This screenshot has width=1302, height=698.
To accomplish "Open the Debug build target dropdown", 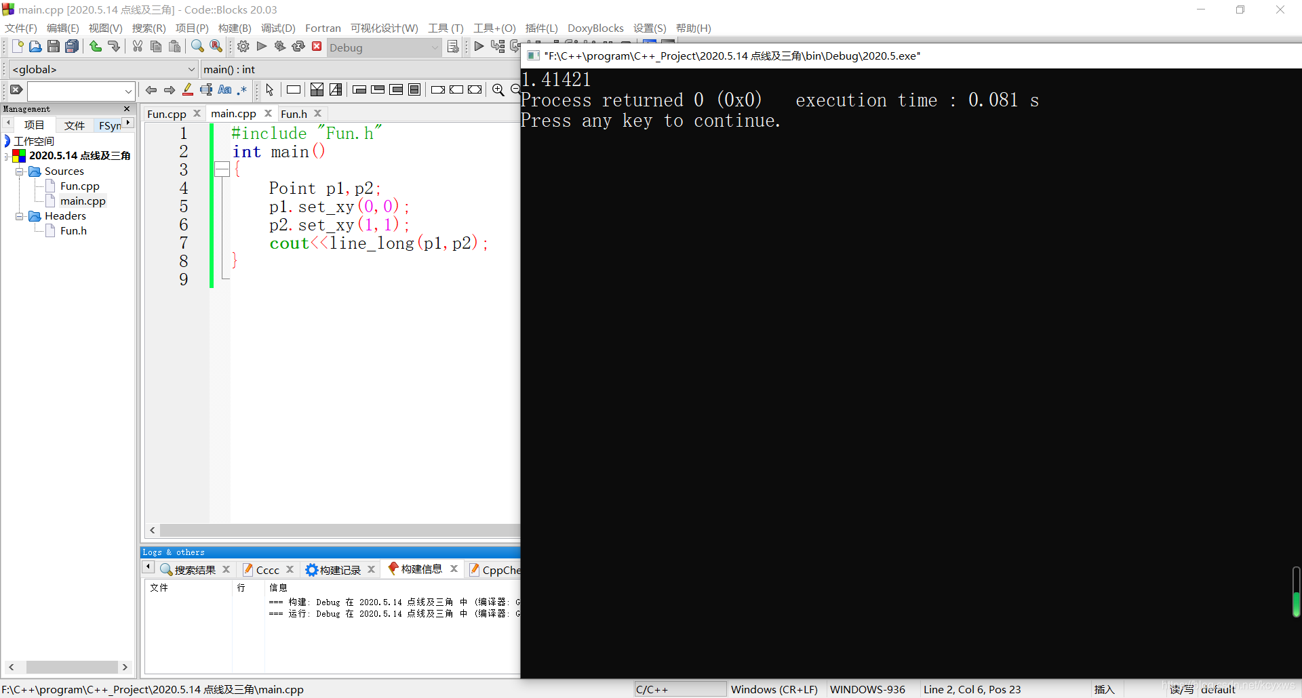I will pos(384,47).
